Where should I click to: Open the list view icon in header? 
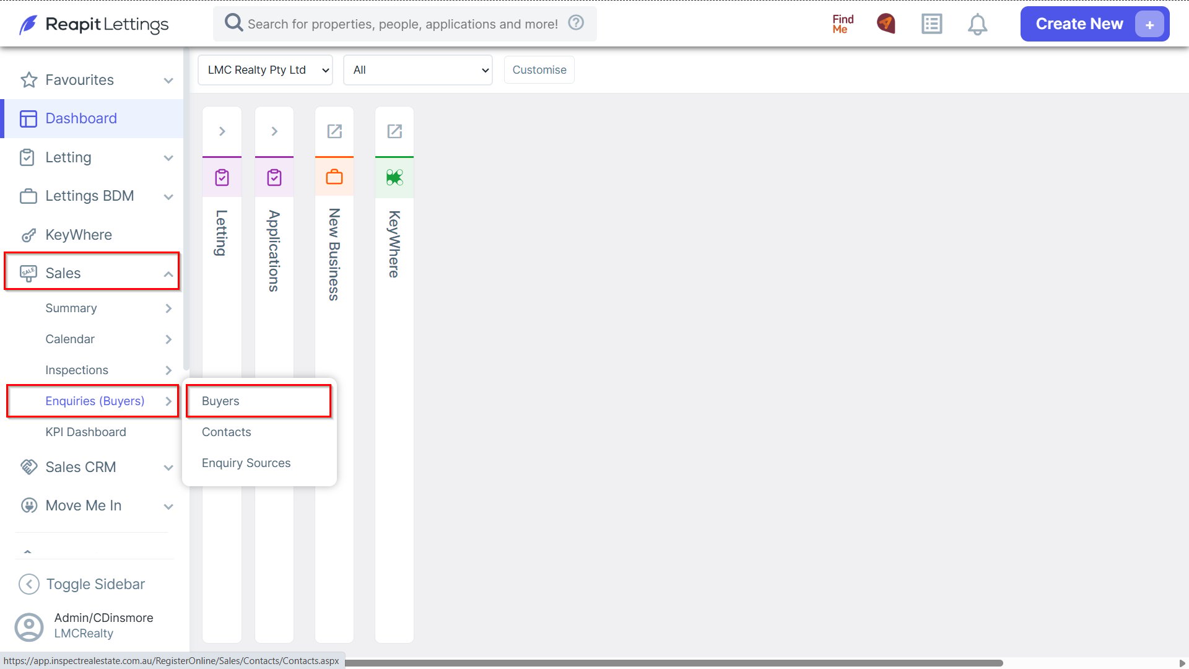(x=931, y=24)
